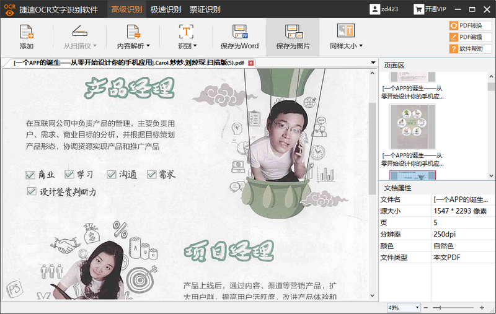Switch to the 票证识别 tab

point(205,9)
